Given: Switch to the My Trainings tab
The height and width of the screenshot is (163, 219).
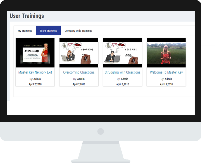Looking at the screenshot, I should 25,31.
